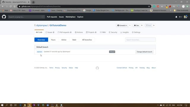Screen dimensions: 190x107
Task: Switch to repository Pull requests tab
Action: pyautogui.click(x=65, y=32)
